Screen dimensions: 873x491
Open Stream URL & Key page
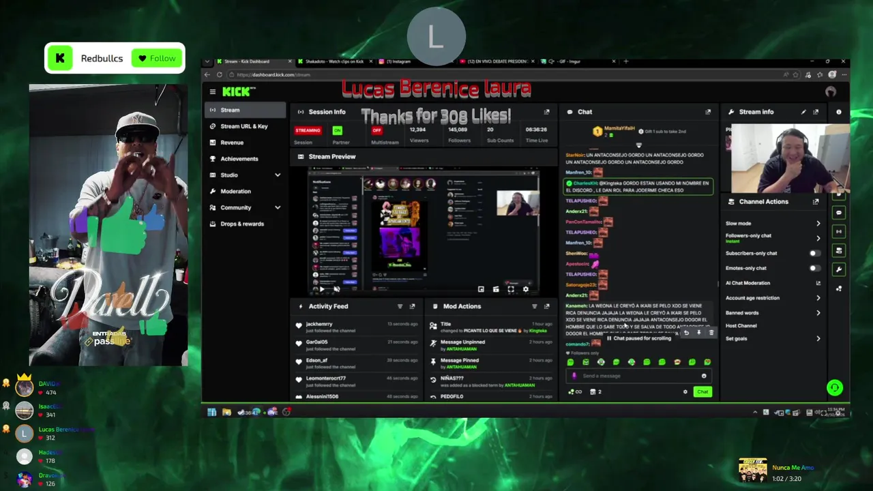tap(246, 126)
